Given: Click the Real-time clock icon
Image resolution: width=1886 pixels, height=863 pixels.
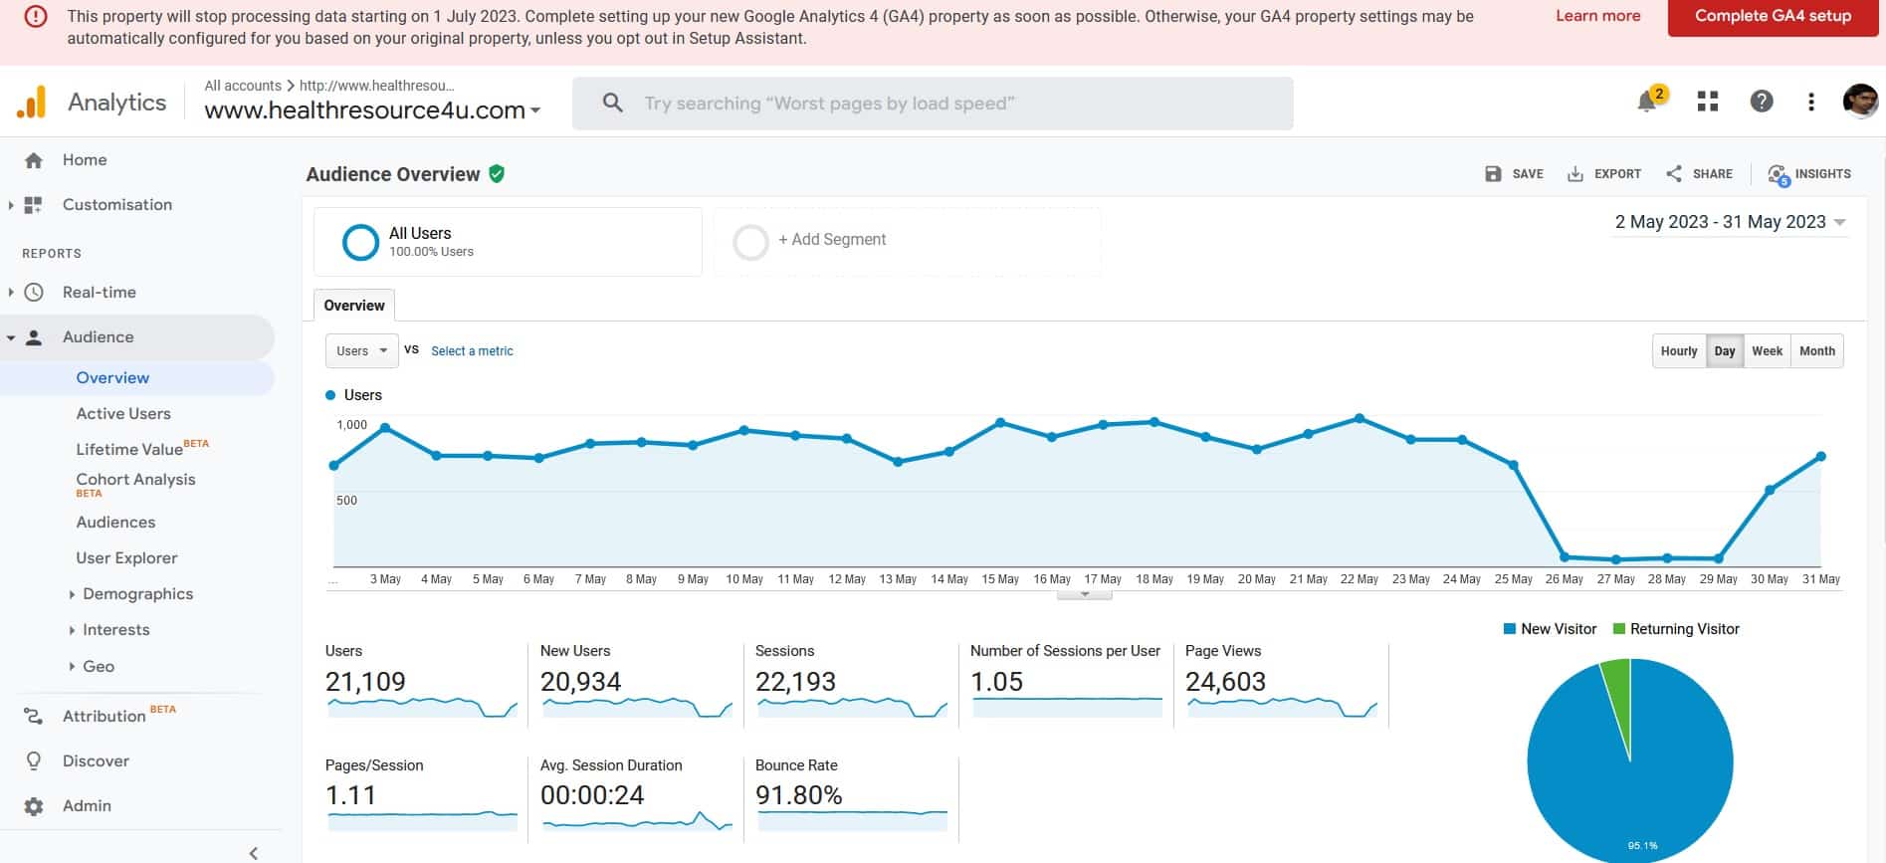Looking at the screenshot, I should [34, 293].
